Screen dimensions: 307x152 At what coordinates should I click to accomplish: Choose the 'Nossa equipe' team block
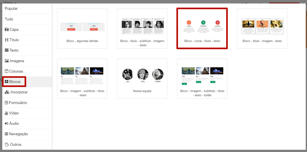pos(142,79)
